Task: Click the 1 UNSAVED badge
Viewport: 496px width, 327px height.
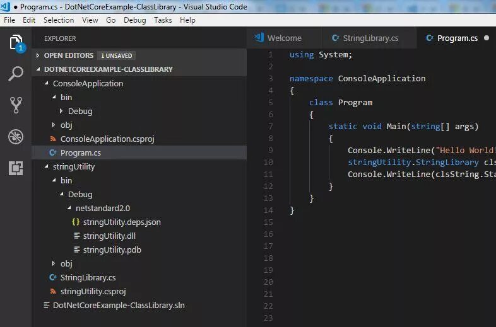Action: pos(116,55)
